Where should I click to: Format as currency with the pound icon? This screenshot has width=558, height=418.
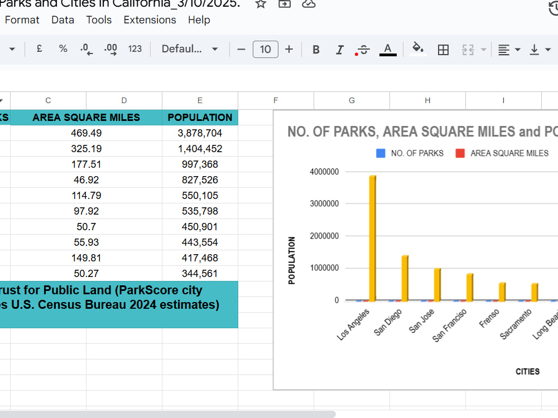[40, 48]
